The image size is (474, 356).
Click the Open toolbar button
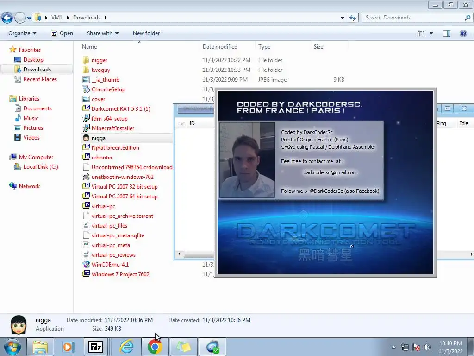pos(62,33)
